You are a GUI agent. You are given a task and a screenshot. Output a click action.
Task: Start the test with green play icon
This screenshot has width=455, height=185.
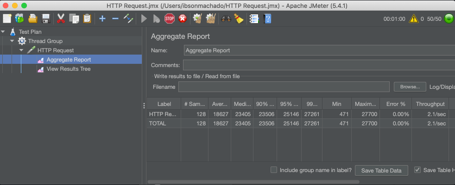tap(144, 19)
